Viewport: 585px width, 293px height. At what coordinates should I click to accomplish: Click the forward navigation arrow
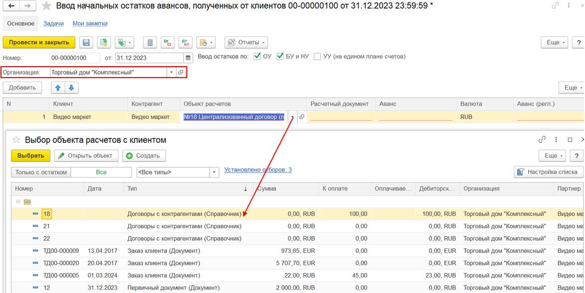tap(28, 6)
